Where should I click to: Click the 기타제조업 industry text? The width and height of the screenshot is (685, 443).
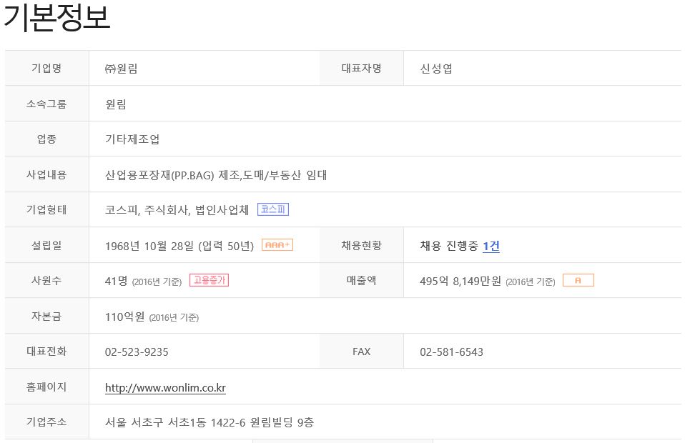point(132,139)
